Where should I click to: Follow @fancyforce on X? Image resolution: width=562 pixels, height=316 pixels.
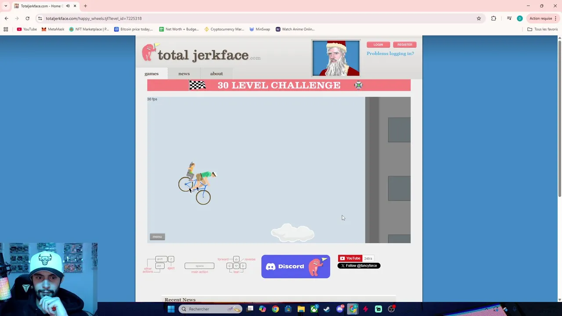pos(359,266)
